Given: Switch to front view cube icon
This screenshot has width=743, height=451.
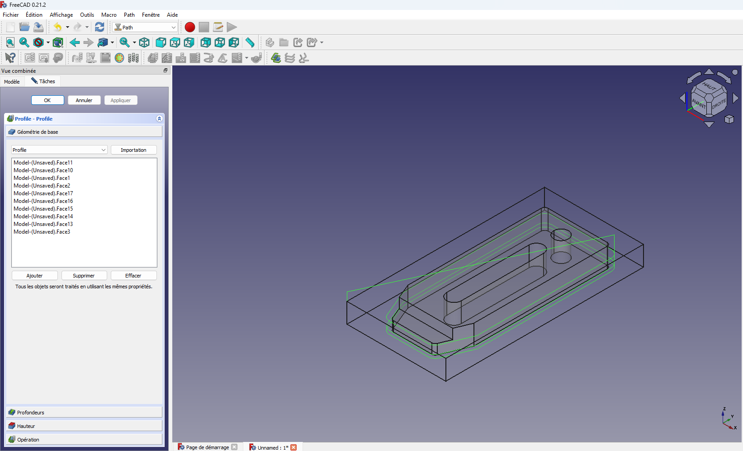Looking at the screenshot, I should pyautogui.click(x=161, y=42).
